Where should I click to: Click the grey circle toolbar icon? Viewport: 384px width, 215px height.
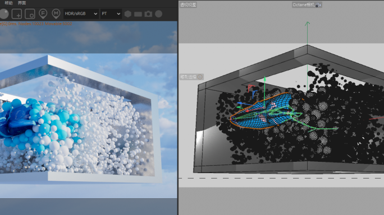pos(159,14)
